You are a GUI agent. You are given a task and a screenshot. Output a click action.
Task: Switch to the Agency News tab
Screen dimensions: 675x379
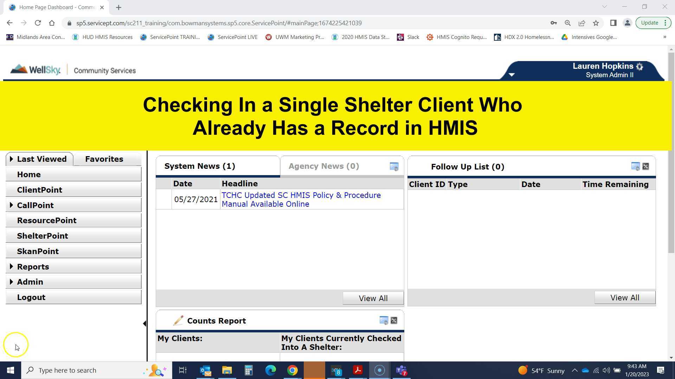[323, 166]
